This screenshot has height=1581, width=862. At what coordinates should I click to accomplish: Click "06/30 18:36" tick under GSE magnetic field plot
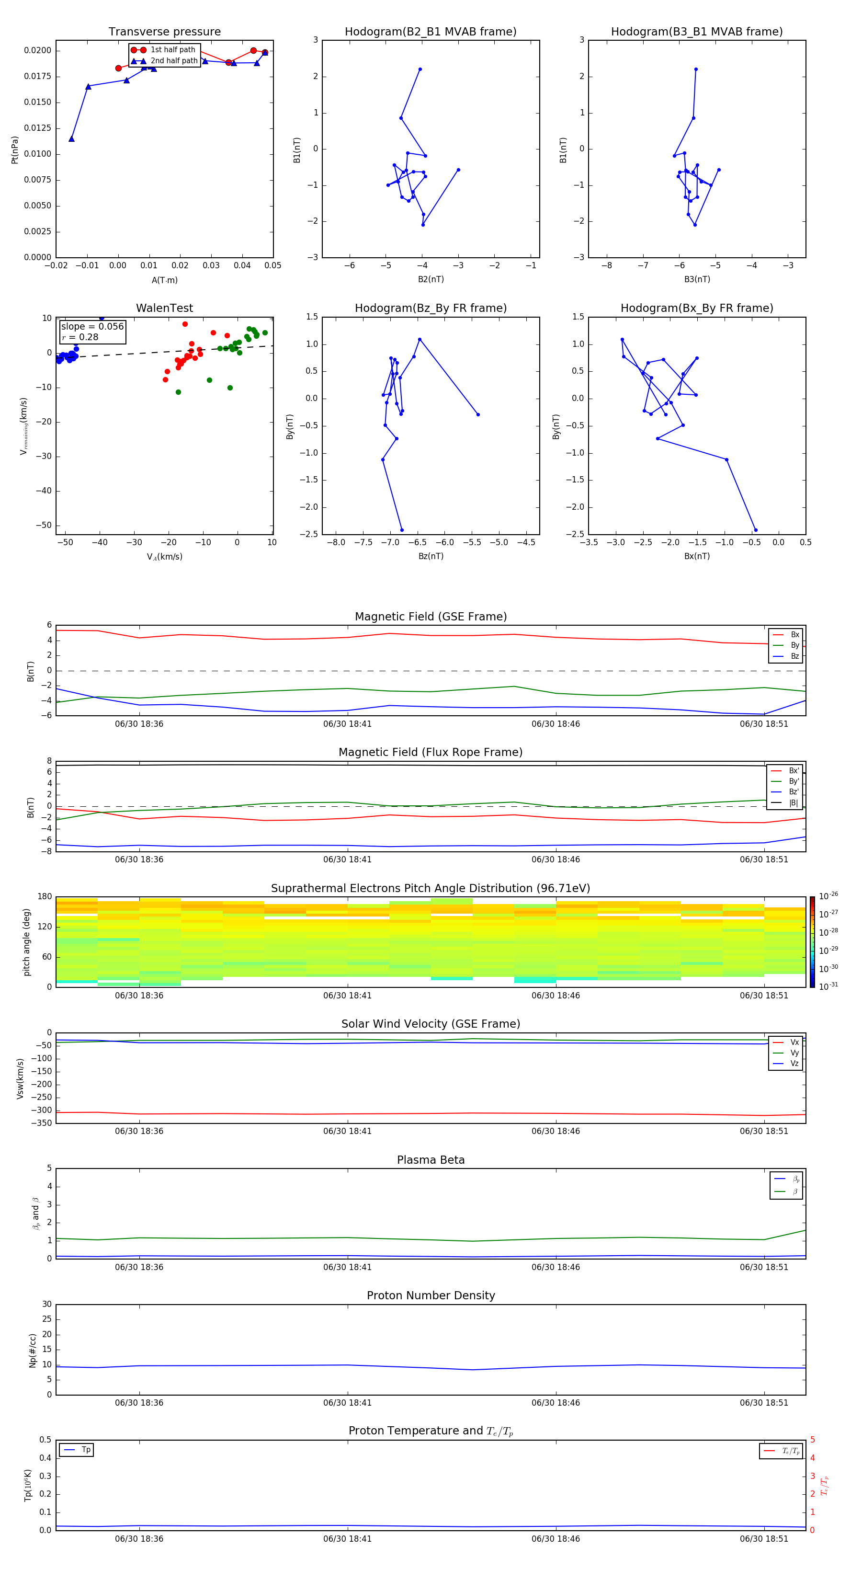pos(139,724)
